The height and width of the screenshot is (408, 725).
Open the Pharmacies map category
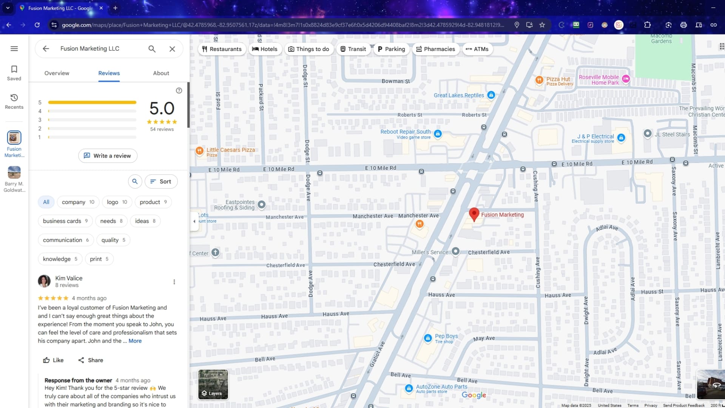point(436,49)
